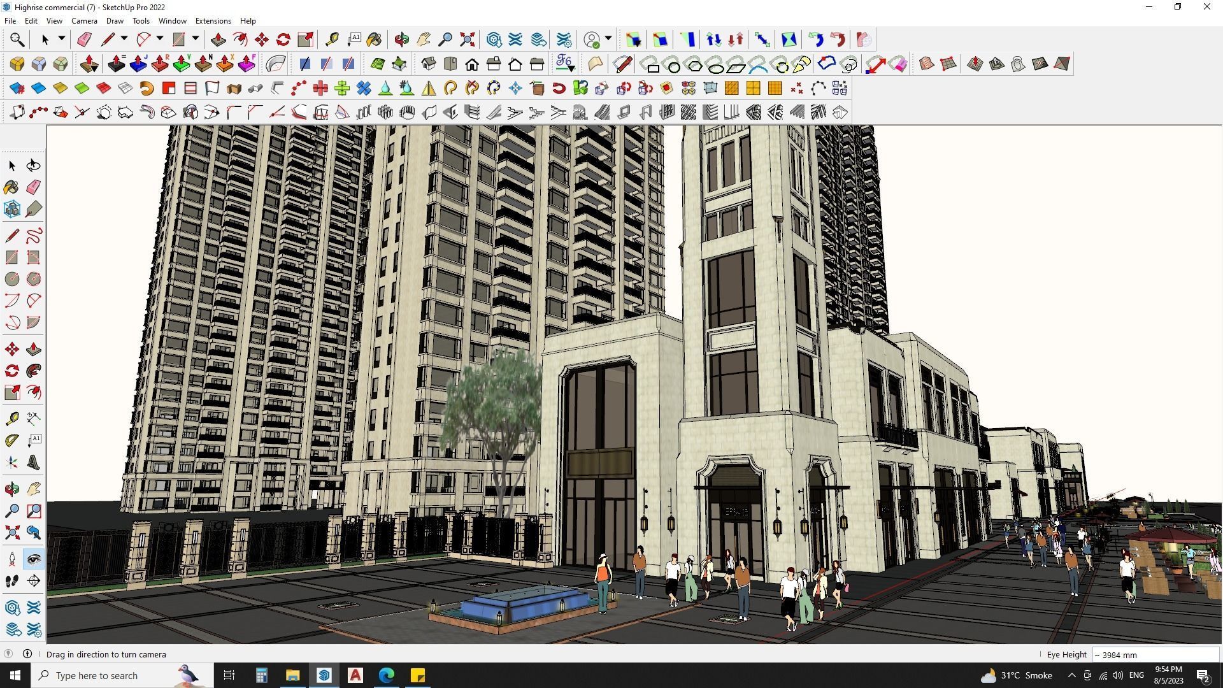Pick the Tag tool in the left toolbar

point(34,209)
